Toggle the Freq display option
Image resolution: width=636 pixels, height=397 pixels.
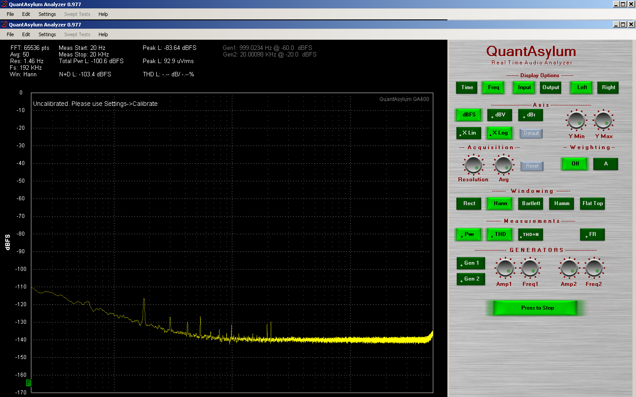coord(493,87)
